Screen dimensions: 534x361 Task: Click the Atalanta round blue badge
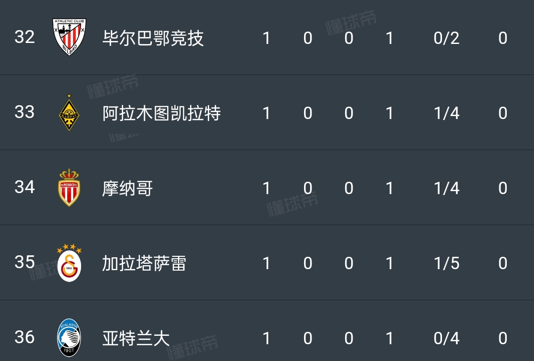click(x=69, y=338)
